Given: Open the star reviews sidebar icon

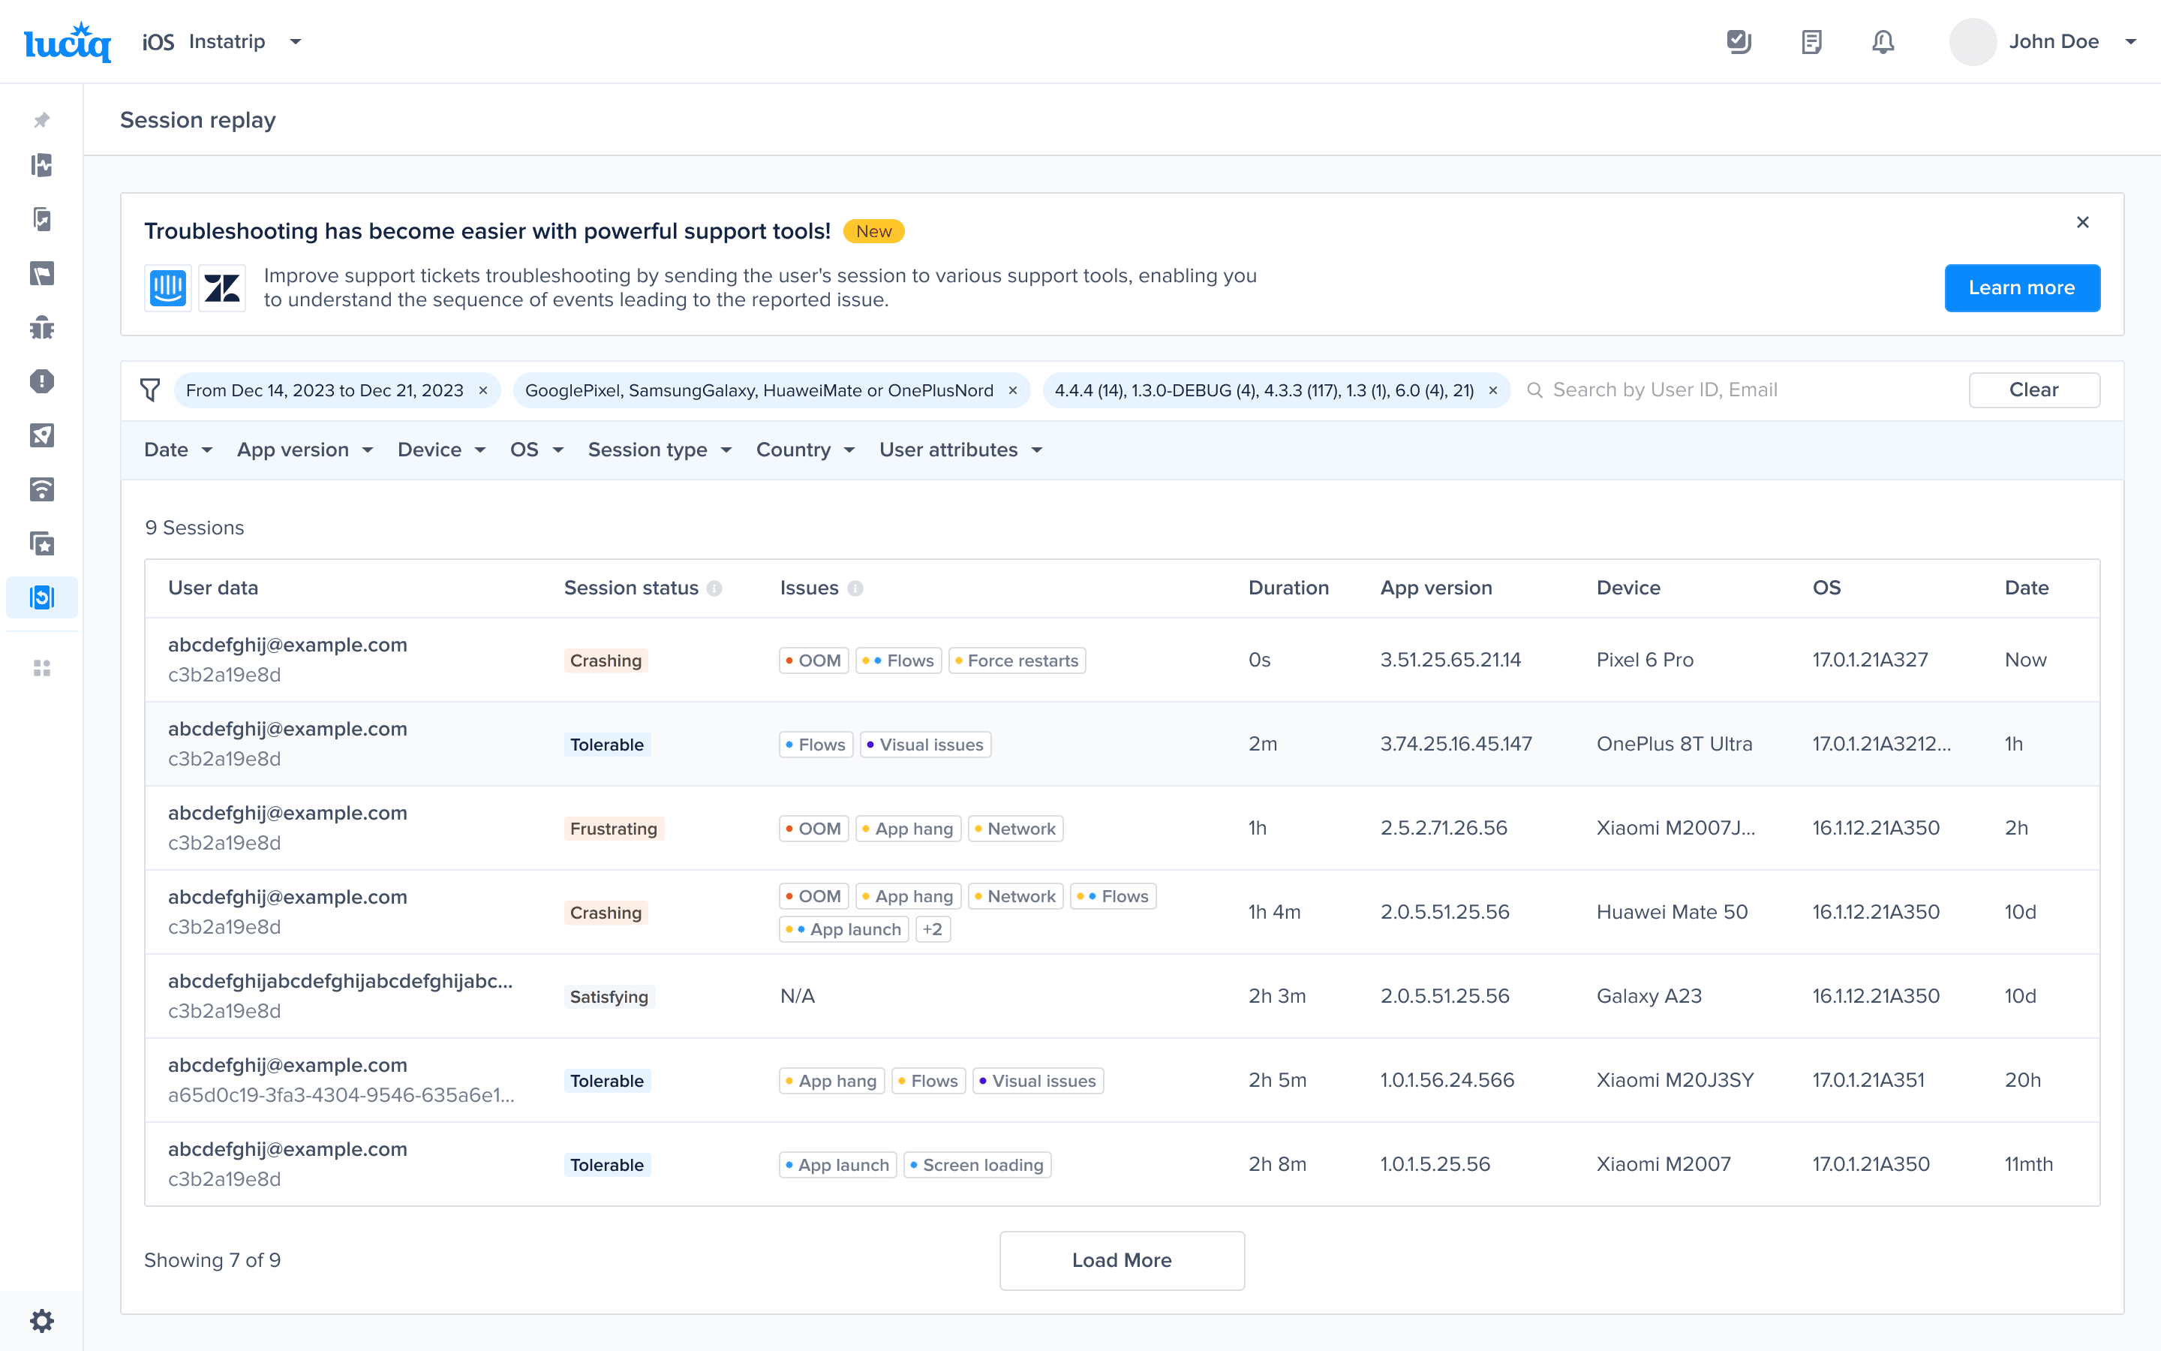Looking at the screenshot, I should [42, 543].
